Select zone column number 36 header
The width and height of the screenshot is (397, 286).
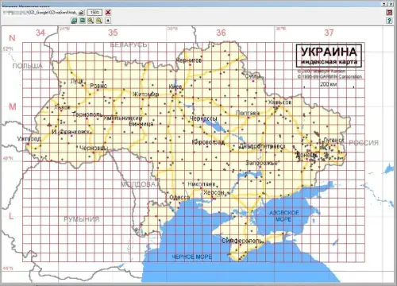pyautogui.click(x=221, y=33)
